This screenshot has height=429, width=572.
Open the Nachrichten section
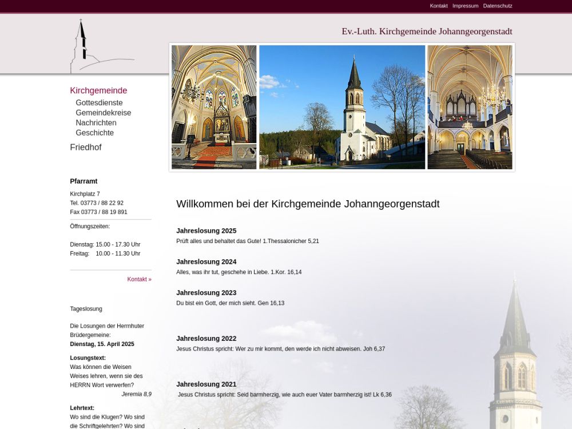(x=96, y=123)
